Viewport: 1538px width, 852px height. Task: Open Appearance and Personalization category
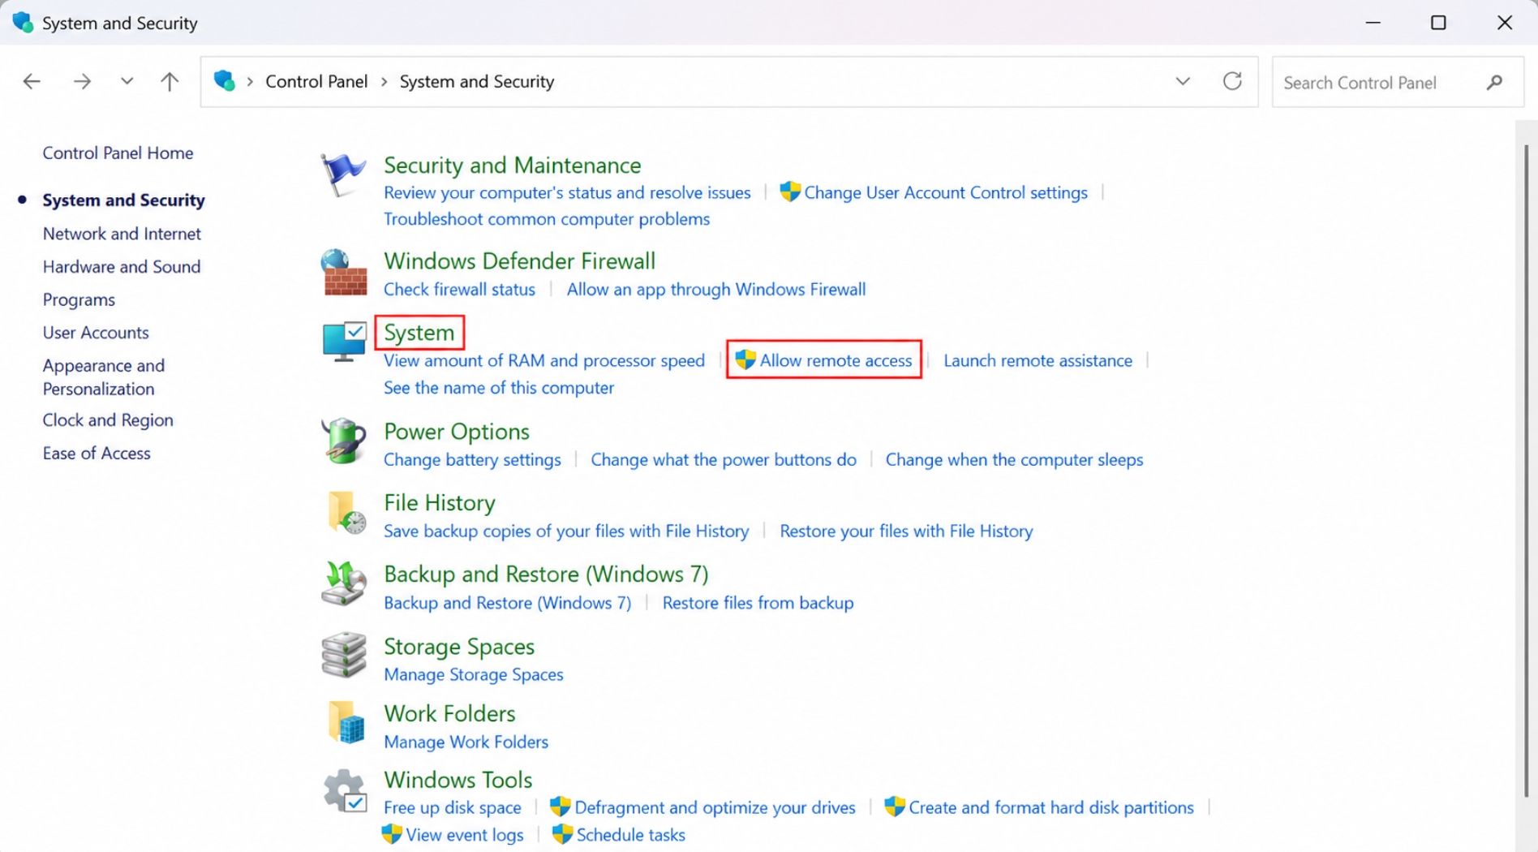[x=104, y=377]
